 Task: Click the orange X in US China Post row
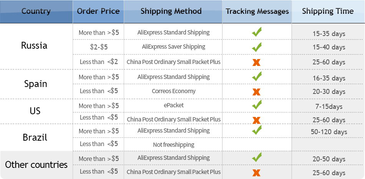coord(257,120)
